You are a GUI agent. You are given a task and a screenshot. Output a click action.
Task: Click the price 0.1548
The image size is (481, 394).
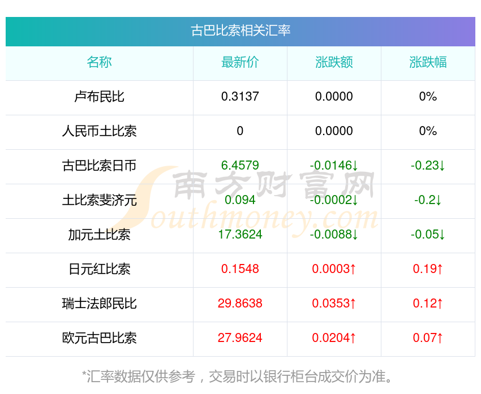tap(240, 269)
